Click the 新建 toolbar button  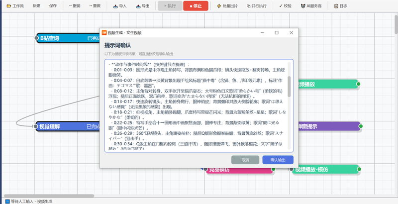[36, 6]
